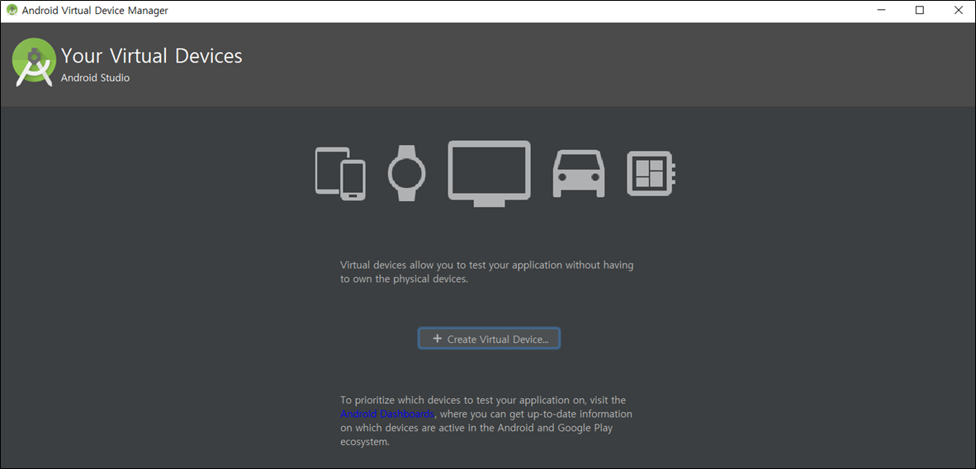Click the 'Android Studio' subtitle text

tap(95, 78)
